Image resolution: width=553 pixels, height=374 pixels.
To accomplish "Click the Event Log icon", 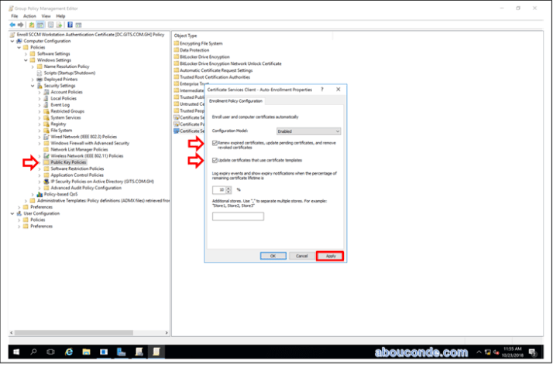I will [46, 104].
